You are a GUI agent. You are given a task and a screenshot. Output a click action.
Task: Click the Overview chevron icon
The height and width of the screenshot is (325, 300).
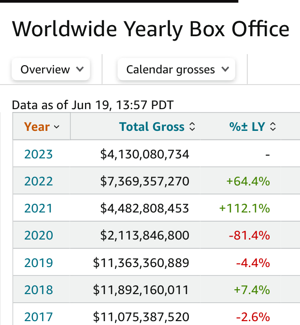[80, 70]
